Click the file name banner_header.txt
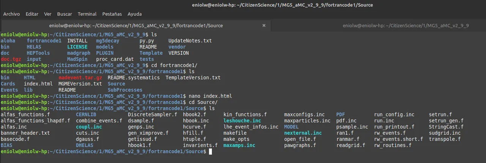Viewport: 486px width, 163px height. pyautogui.click(x=25, y=133)
